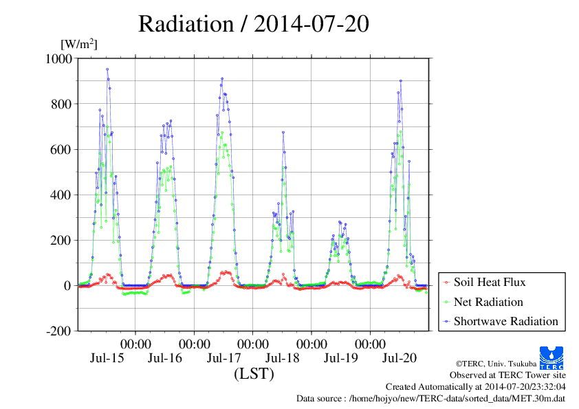
Task: Click the Jul-20 date label
Action: pos(400,357)
